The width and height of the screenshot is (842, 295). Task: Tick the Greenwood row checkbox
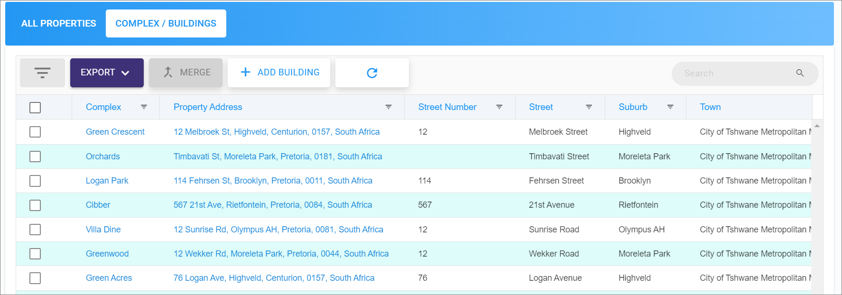(x=35, y=254)
